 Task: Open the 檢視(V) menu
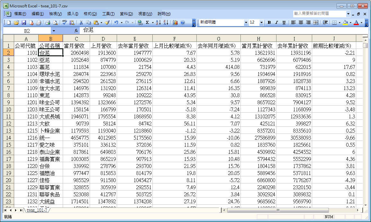(55, 14)
